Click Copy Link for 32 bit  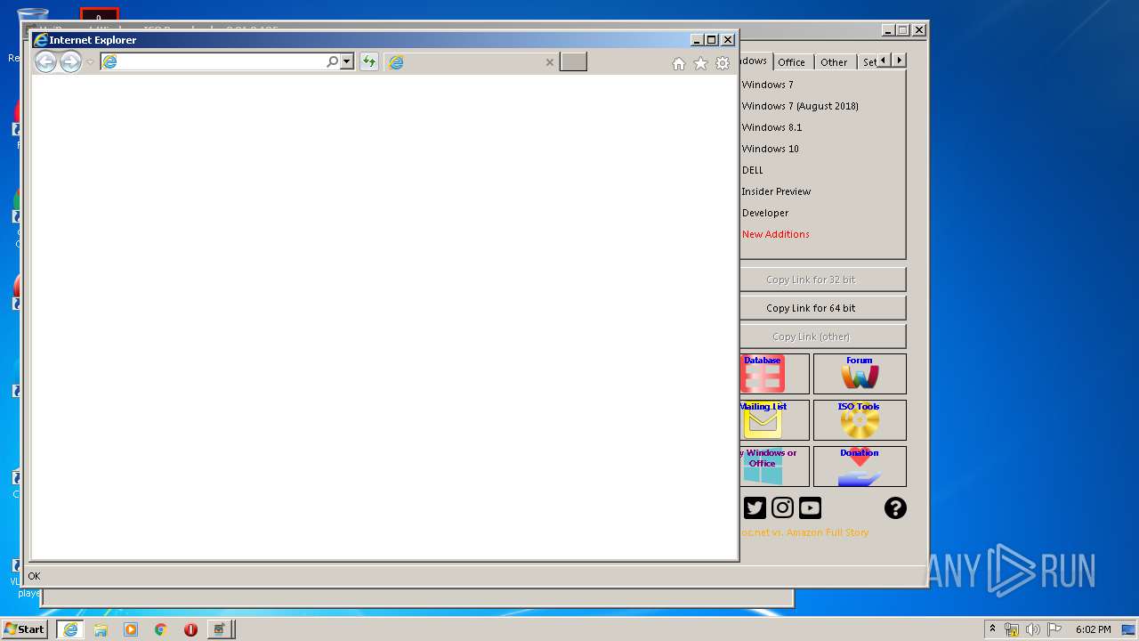pos(823,280)
